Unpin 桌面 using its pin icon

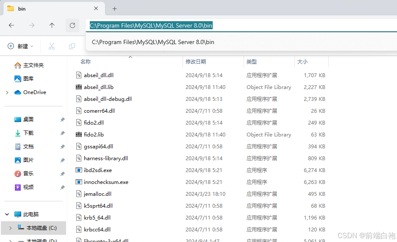62,120
